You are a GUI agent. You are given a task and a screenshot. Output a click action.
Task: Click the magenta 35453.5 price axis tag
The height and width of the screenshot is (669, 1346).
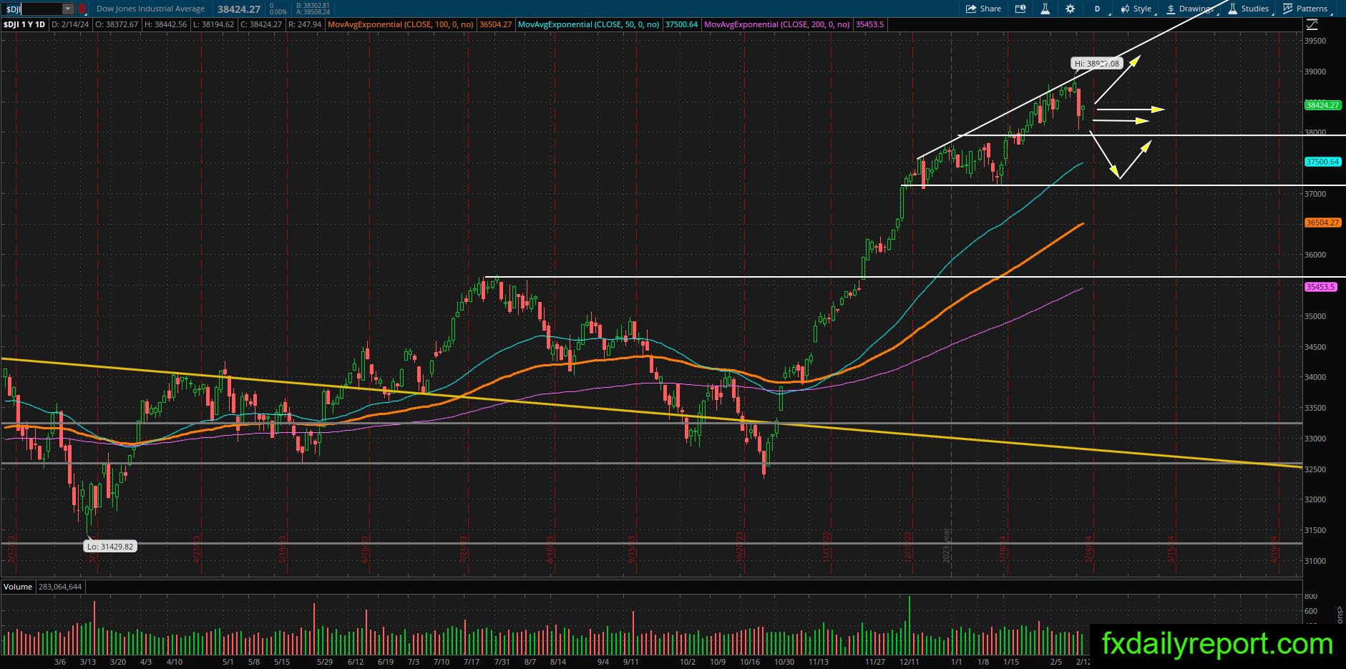[1320, 287]
